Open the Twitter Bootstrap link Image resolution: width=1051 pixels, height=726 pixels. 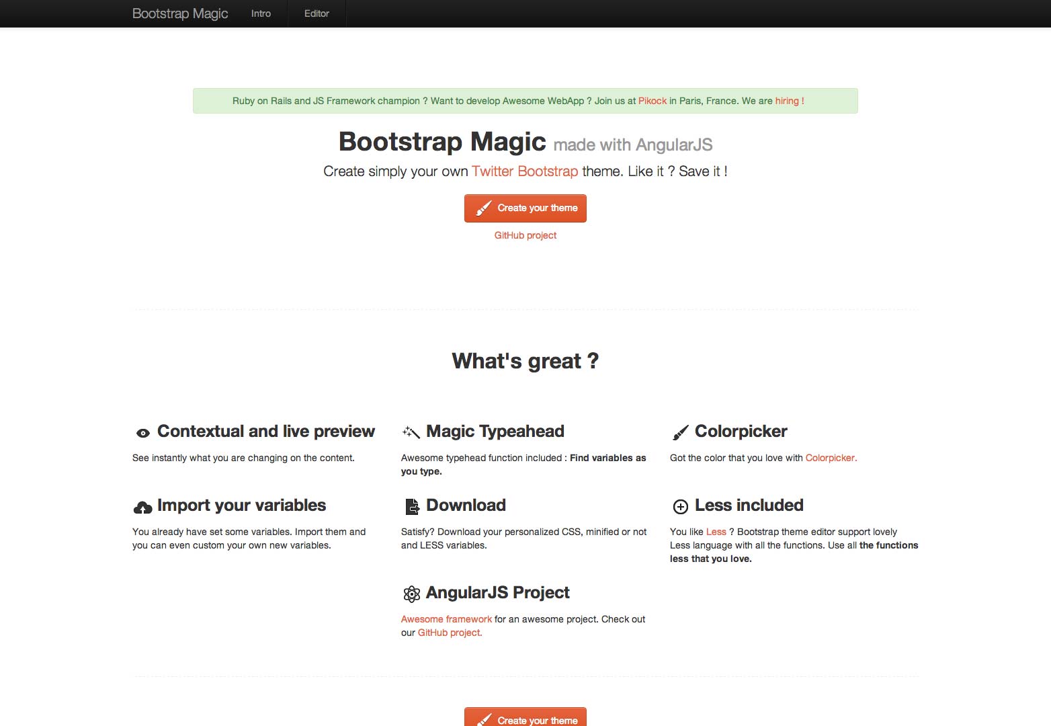[525, 171]
